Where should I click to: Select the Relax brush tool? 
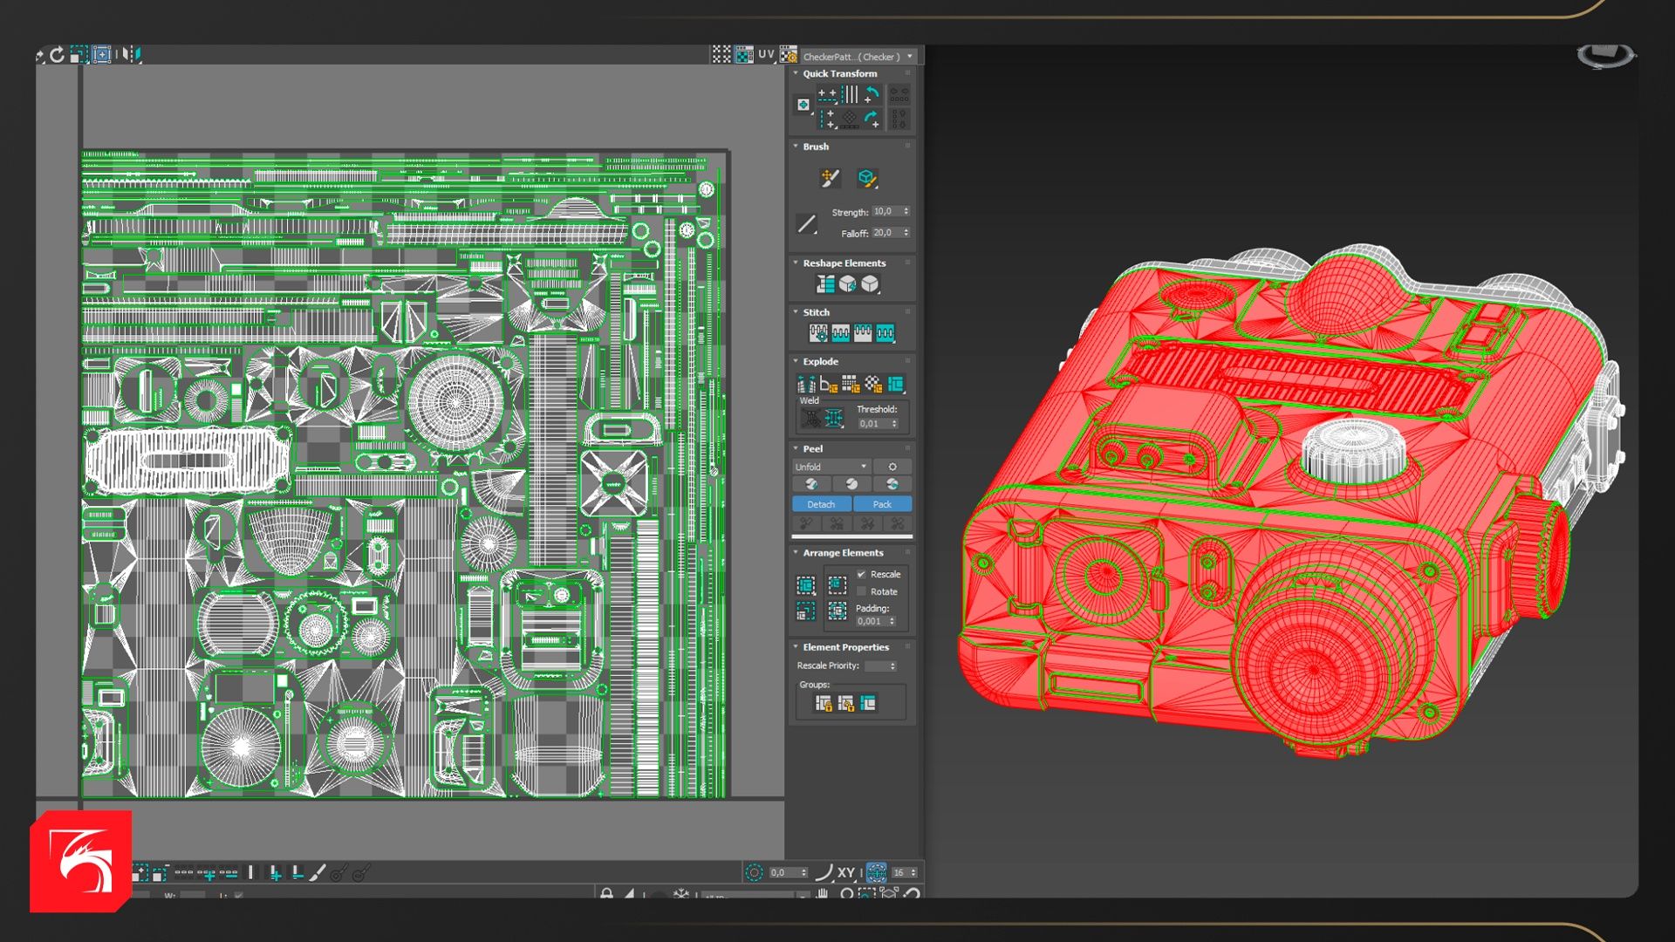pos(866,179)
